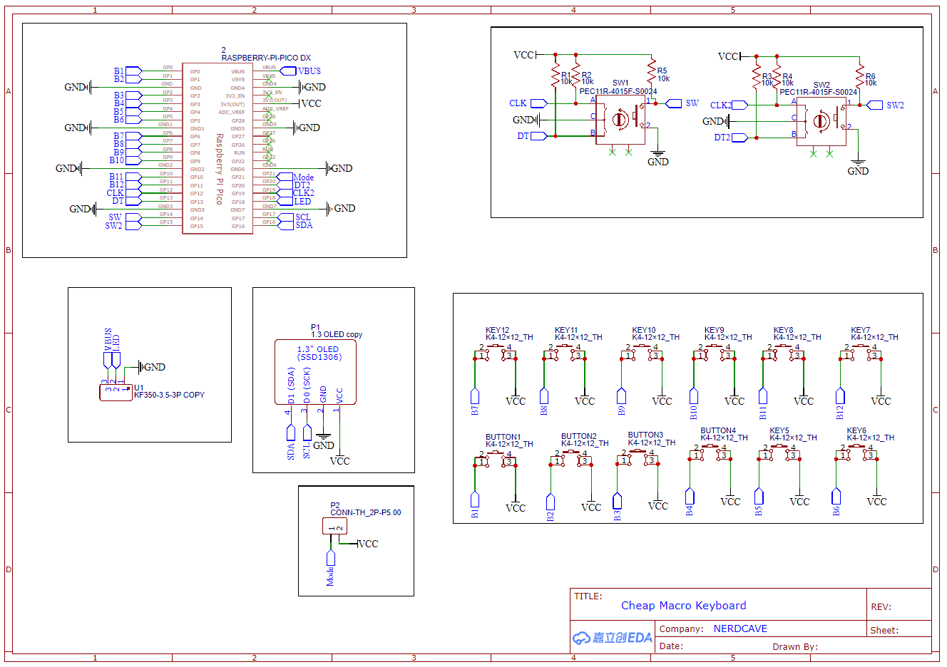Click the Cheap Macro Keyboard title text
Viewport: 947px width, 667px height.
pos(684,606)
